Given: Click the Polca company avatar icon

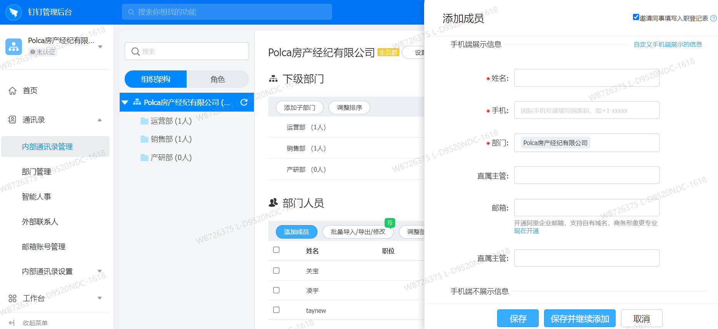Looking at the screenshot, I should click(14, 47).
